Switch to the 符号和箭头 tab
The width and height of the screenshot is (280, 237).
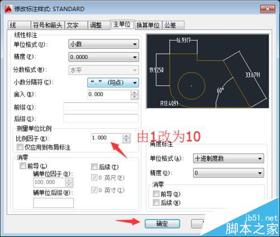coord(48,25)
